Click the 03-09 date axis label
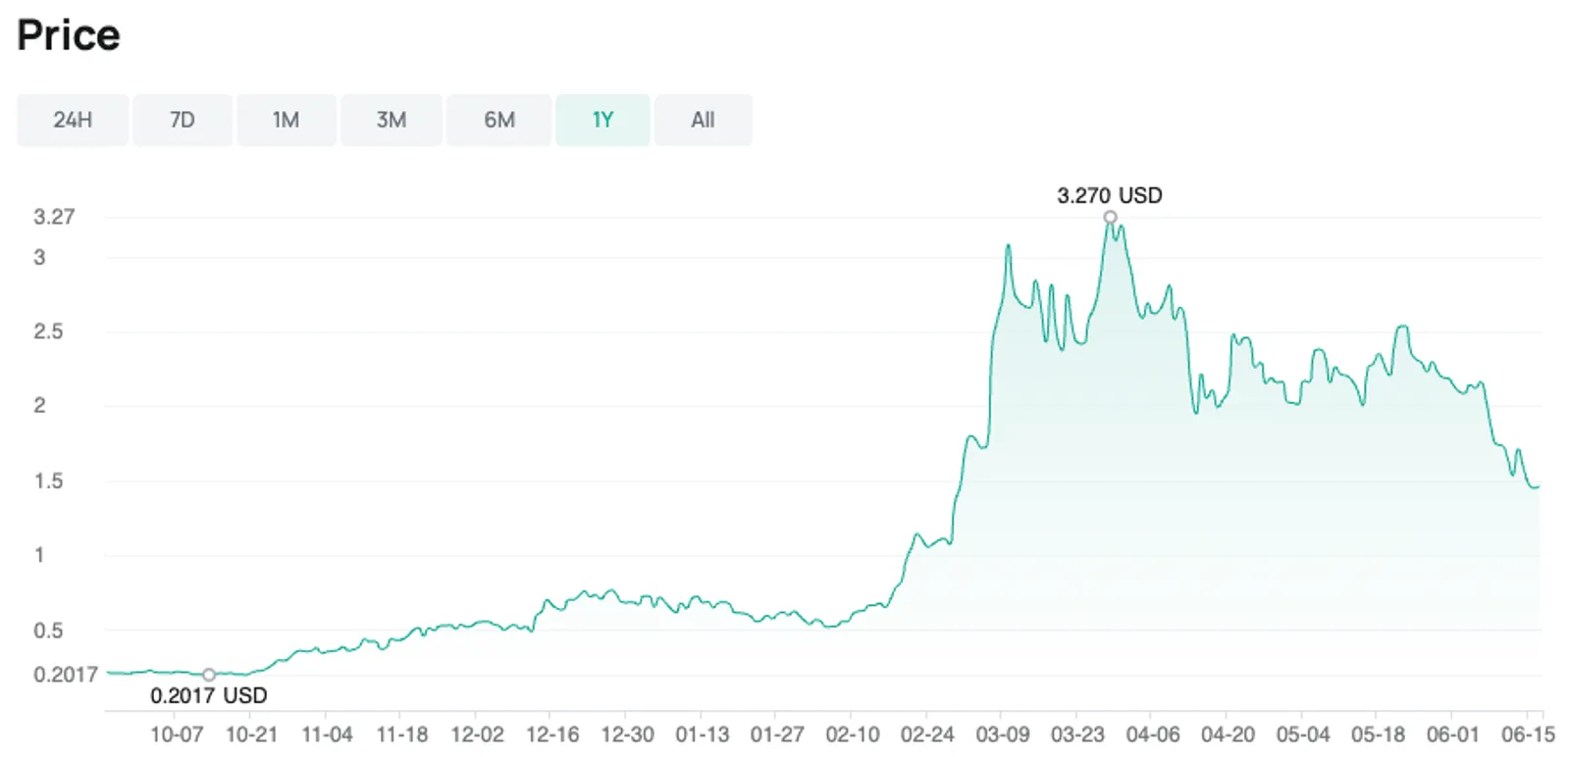 (1003, 734)
